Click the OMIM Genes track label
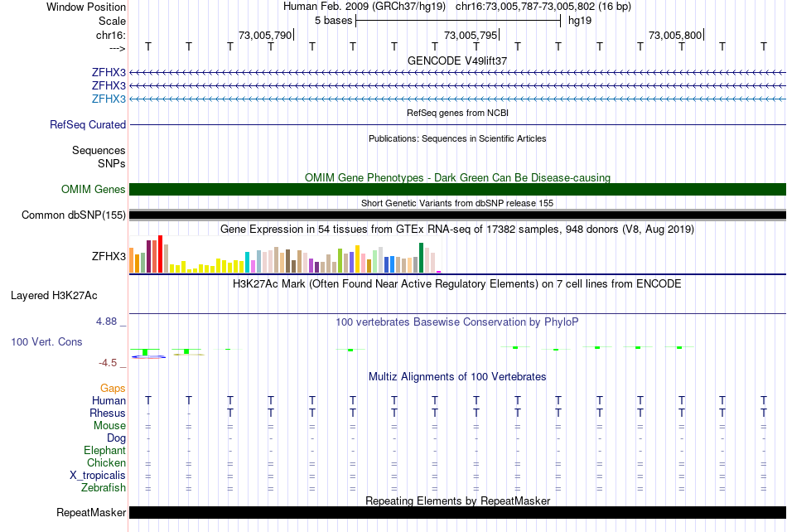Viewport: 787px width, 532px height. point(94,189)
